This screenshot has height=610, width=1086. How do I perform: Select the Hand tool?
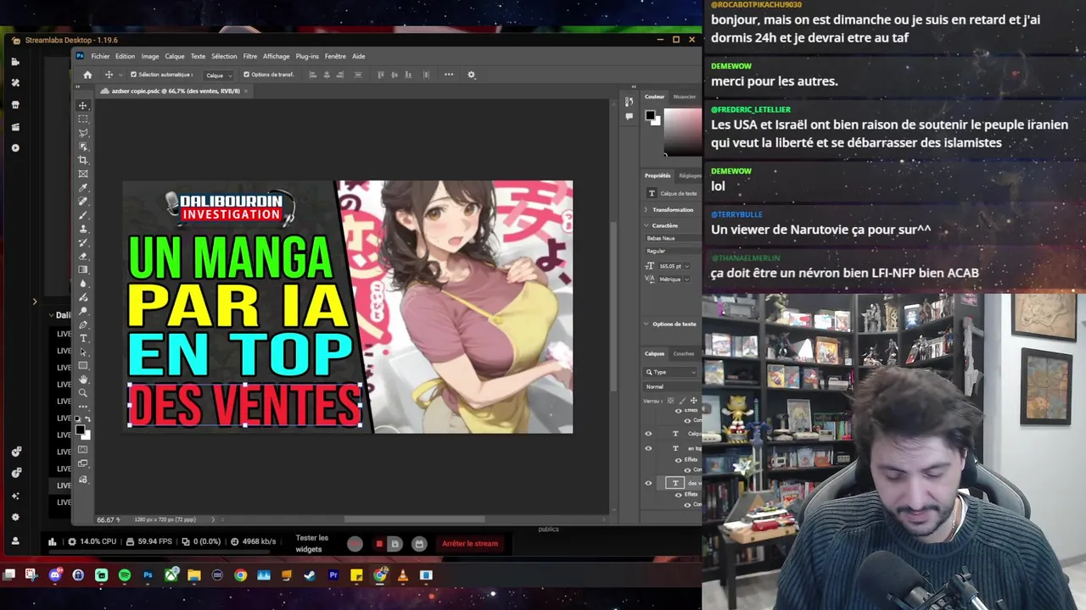pyautogui.click(x=83, y=379)
